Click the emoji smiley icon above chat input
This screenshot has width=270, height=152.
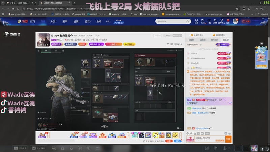[x=188, y=133]
